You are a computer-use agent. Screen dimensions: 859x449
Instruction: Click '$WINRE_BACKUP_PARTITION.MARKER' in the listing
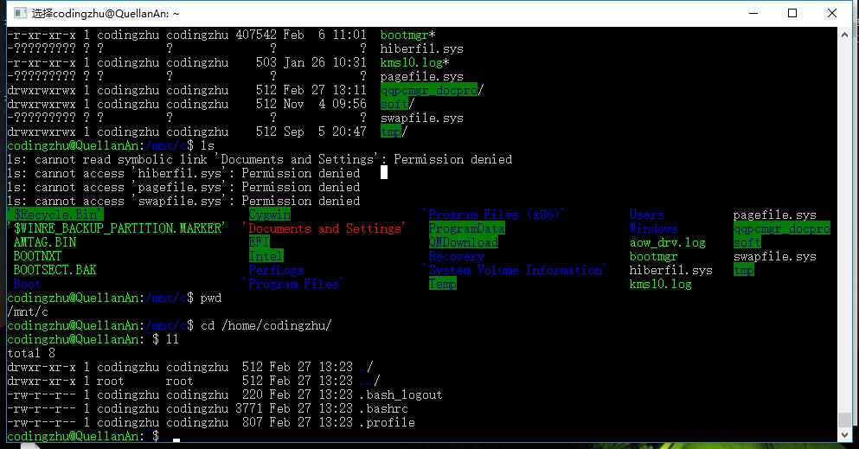116,228
